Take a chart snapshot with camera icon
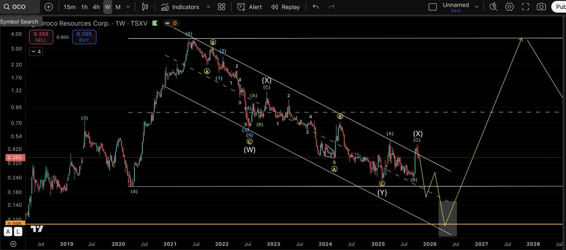Viewport: 566px width, 250px height. (542, 7)
